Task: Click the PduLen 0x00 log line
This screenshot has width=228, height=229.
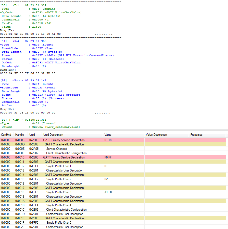Action: (24, 106)
